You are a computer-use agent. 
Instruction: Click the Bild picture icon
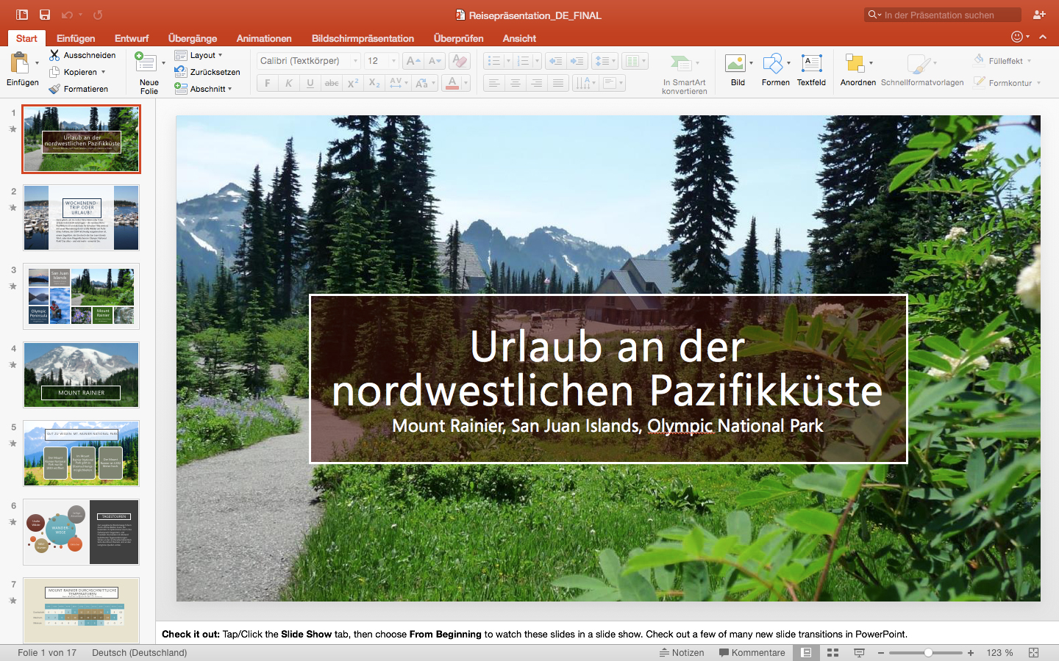click(735, 65)
